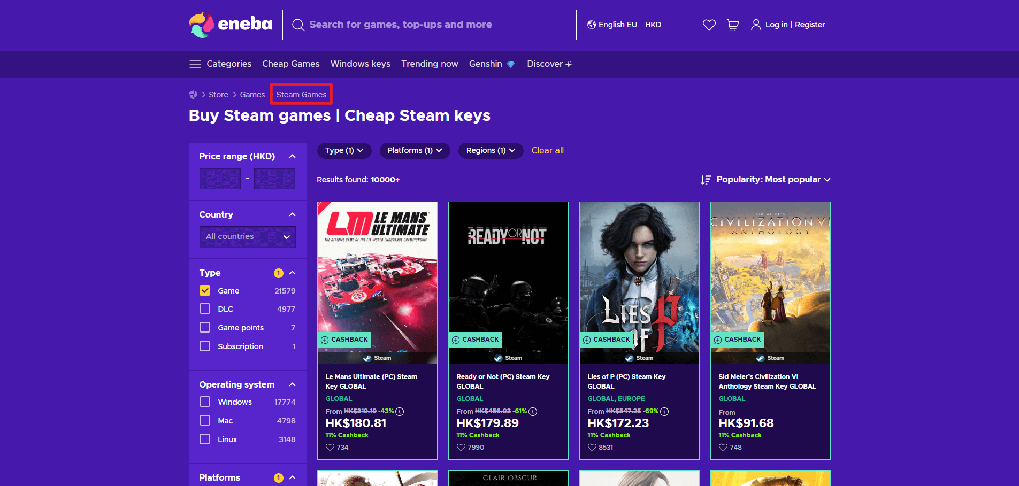Go to Cheap Games
This screenshot has width=1019, height=486.
point(291,64)
